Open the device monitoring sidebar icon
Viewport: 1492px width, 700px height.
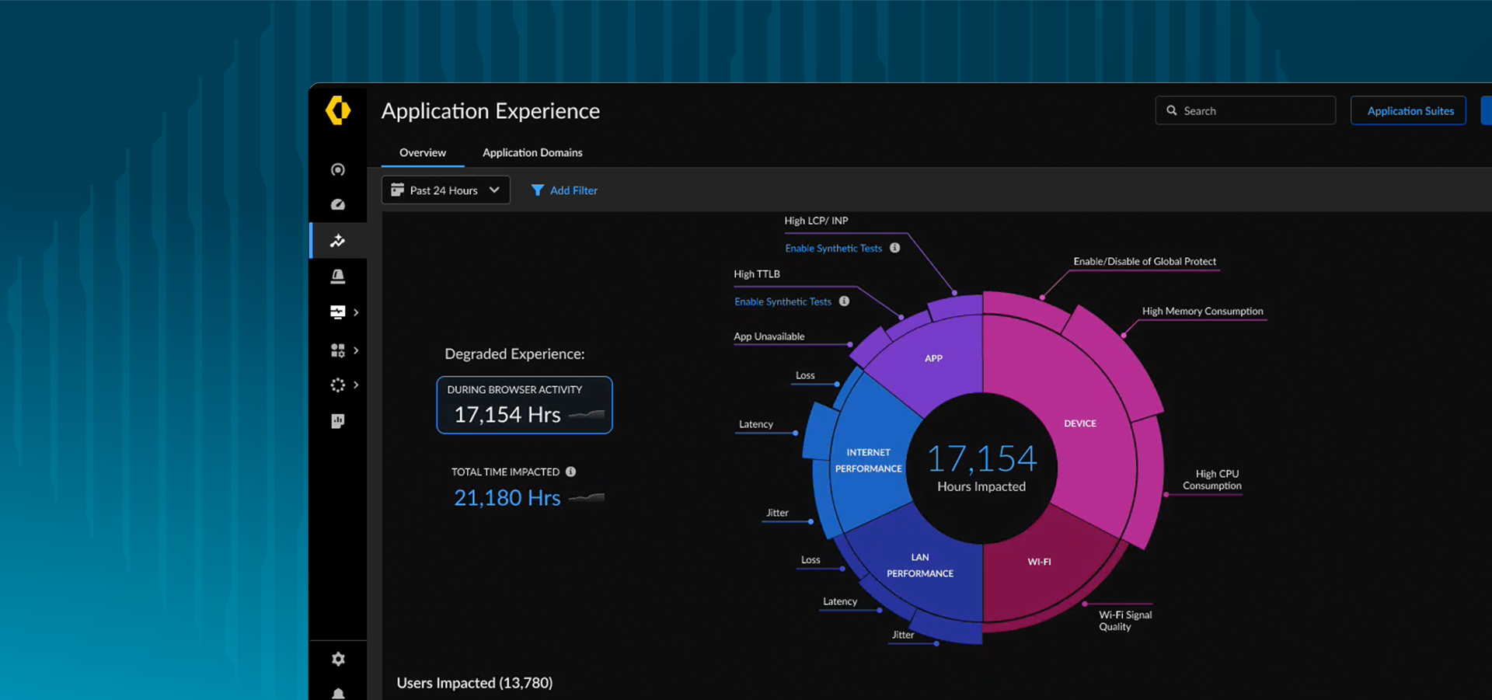336,312
